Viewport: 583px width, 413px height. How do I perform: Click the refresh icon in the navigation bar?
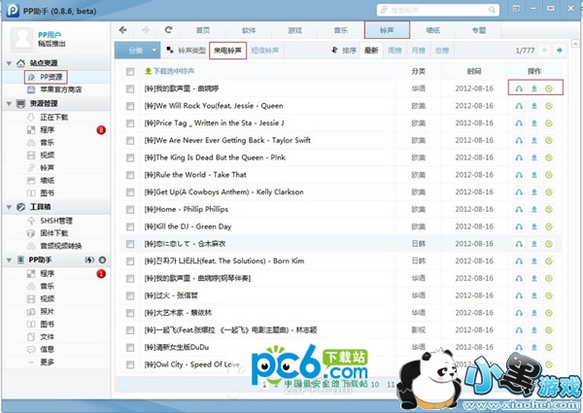click(169, 30)
